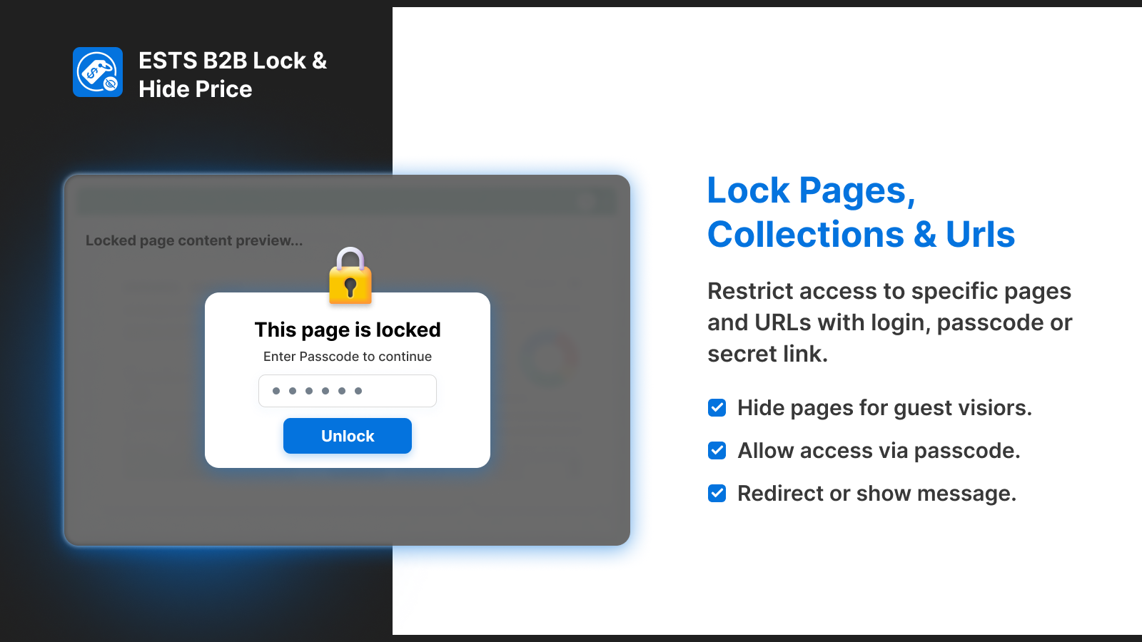Click the ESTS B2B Lock app logo icon
Screen dimensions: 1142x642
click(x=98, y=72)
